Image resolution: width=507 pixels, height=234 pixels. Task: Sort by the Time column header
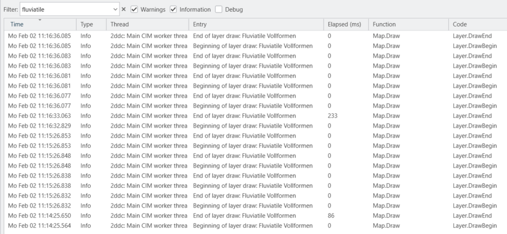point(40,24)
